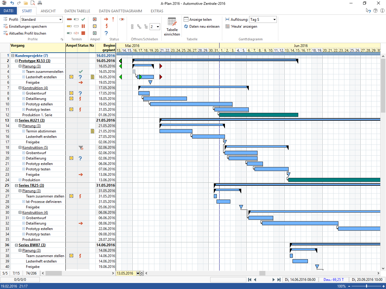Open the outline level dropdown showing 2

coord(158,27)
